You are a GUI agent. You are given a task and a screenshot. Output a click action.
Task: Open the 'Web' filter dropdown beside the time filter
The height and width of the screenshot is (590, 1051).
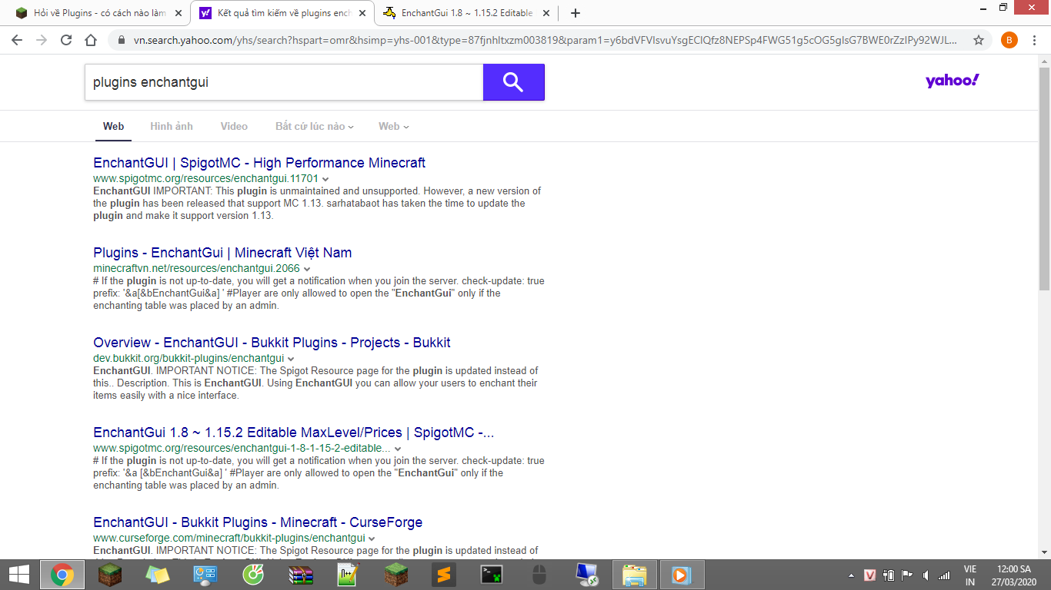394,126
